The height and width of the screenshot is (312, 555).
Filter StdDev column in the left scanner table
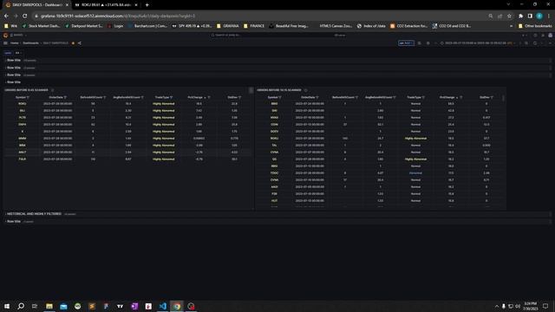239,97
